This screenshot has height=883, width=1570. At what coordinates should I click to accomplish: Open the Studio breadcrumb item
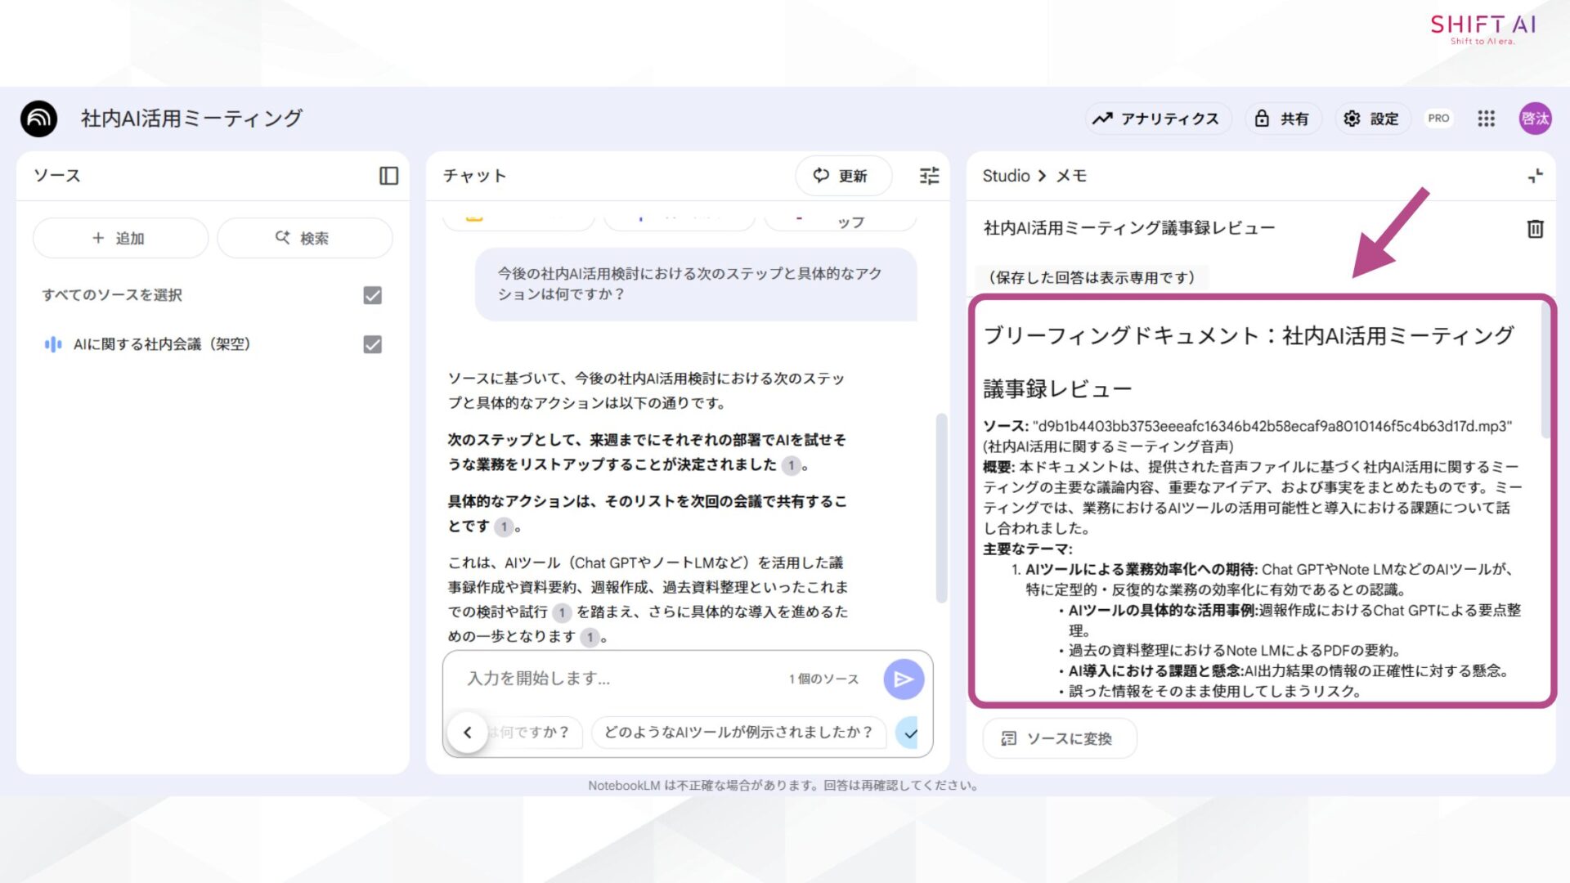tap(1004, 176)
